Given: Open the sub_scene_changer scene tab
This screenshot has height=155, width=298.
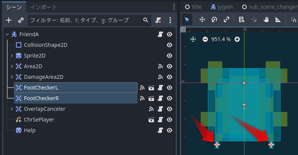Looking at the screenshot, I should click(270, 7).
